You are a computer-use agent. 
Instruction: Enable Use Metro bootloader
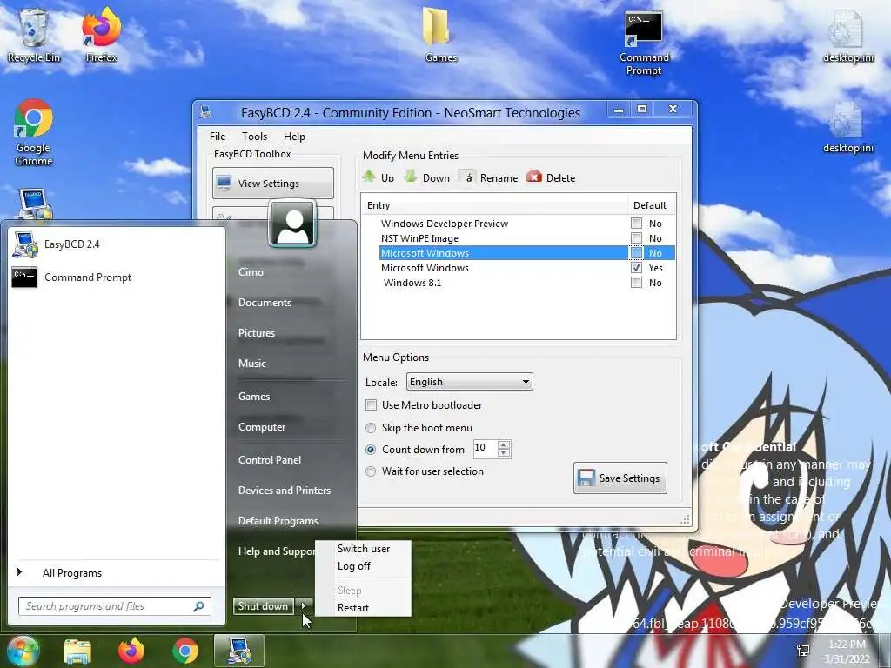tap(371, 405)
